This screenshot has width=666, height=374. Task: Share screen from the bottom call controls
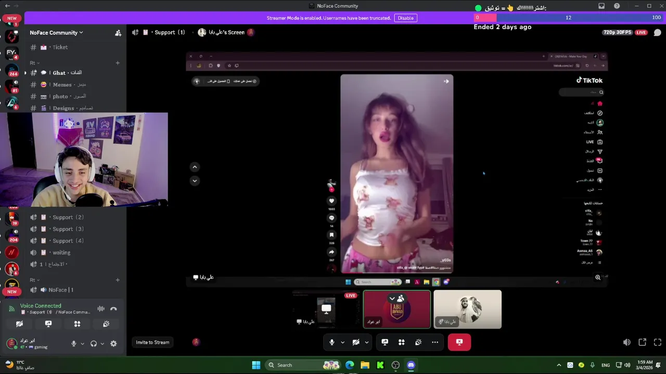pos(385,342)
